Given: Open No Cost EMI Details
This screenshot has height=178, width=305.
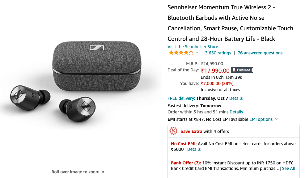Looking at the screenshot, I should coord(194,149).
